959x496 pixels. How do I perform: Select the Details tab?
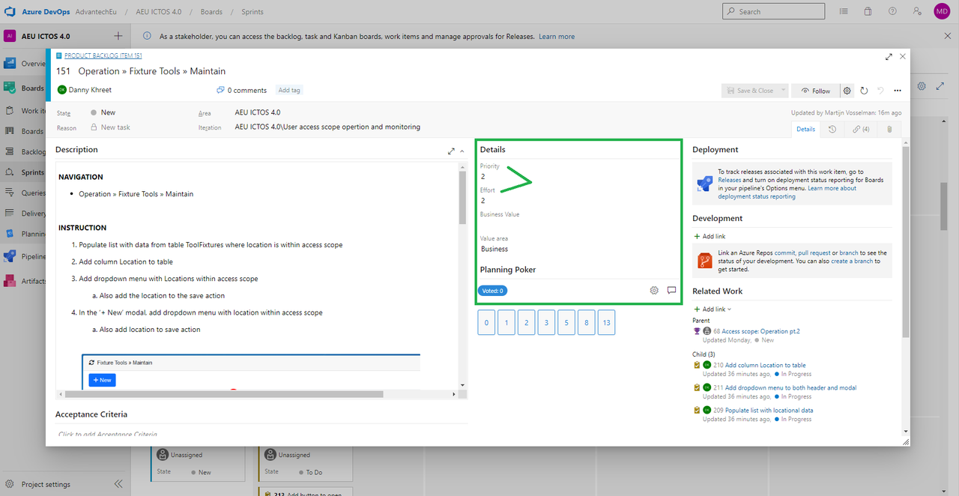point(805,129)
